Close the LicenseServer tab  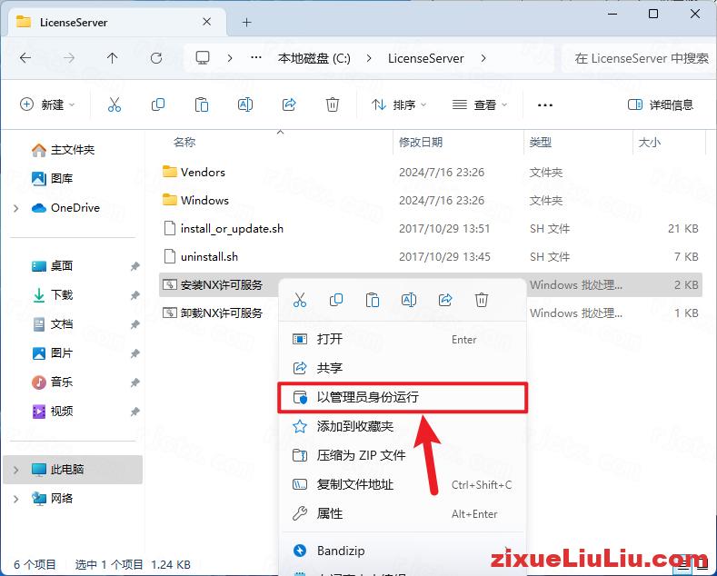[x=206, y=22]
